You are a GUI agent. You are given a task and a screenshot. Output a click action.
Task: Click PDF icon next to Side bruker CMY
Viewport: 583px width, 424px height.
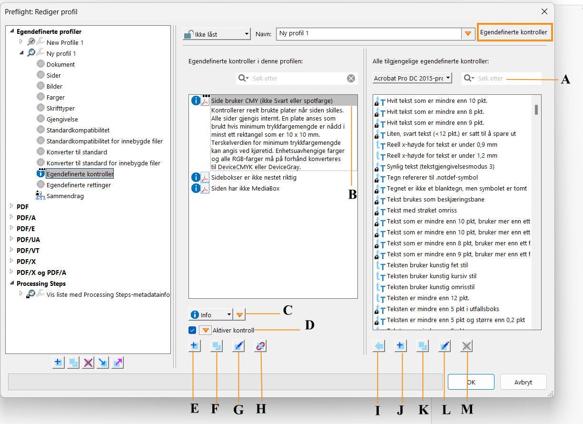[205, 101]
